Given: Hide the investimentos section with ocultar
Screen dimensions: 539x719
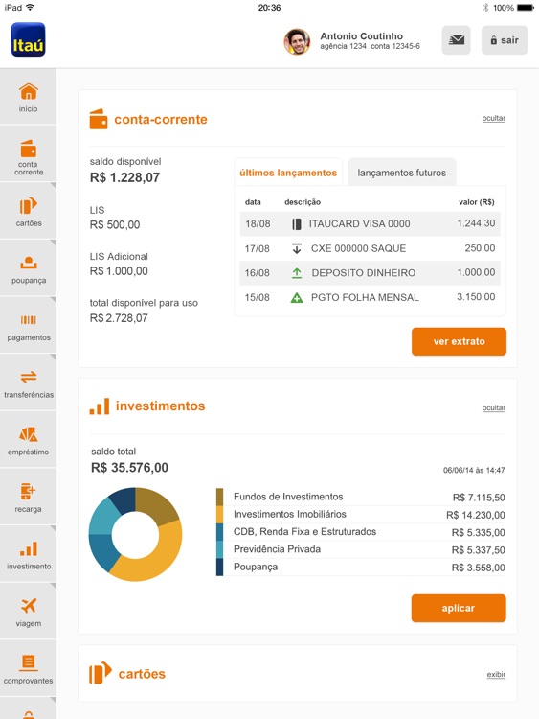Looking at the screenshot, I should point(494,408).
